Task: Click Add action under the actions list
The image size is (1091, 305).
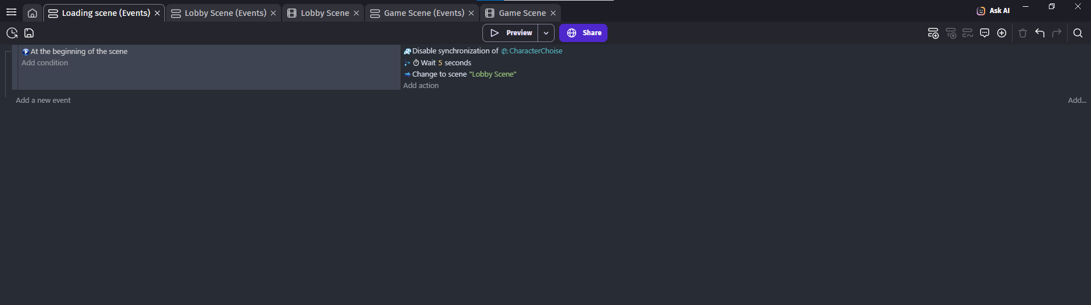Action: click(421, 86)
